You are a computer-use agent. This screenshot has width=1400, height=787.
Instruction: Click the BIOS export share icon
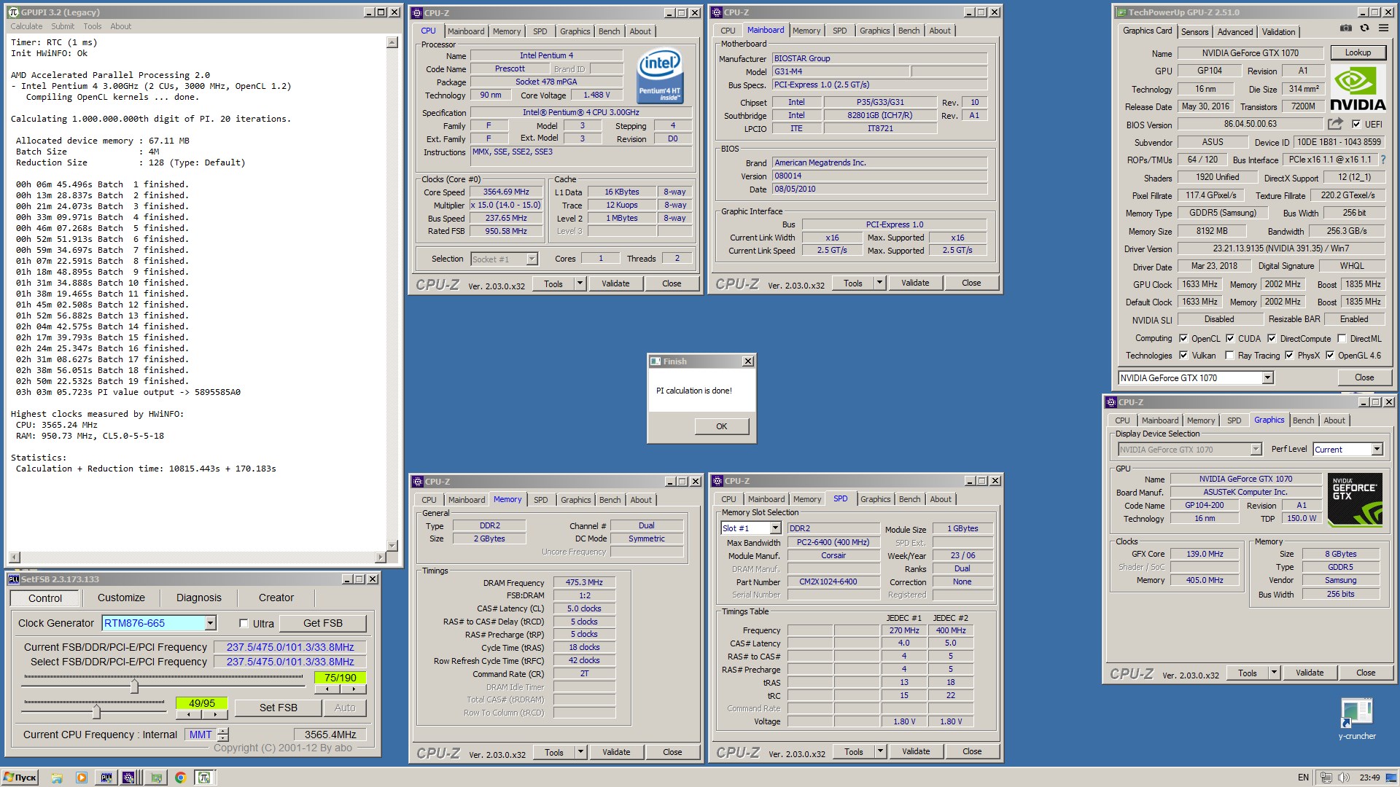[x=1335, y=124]
